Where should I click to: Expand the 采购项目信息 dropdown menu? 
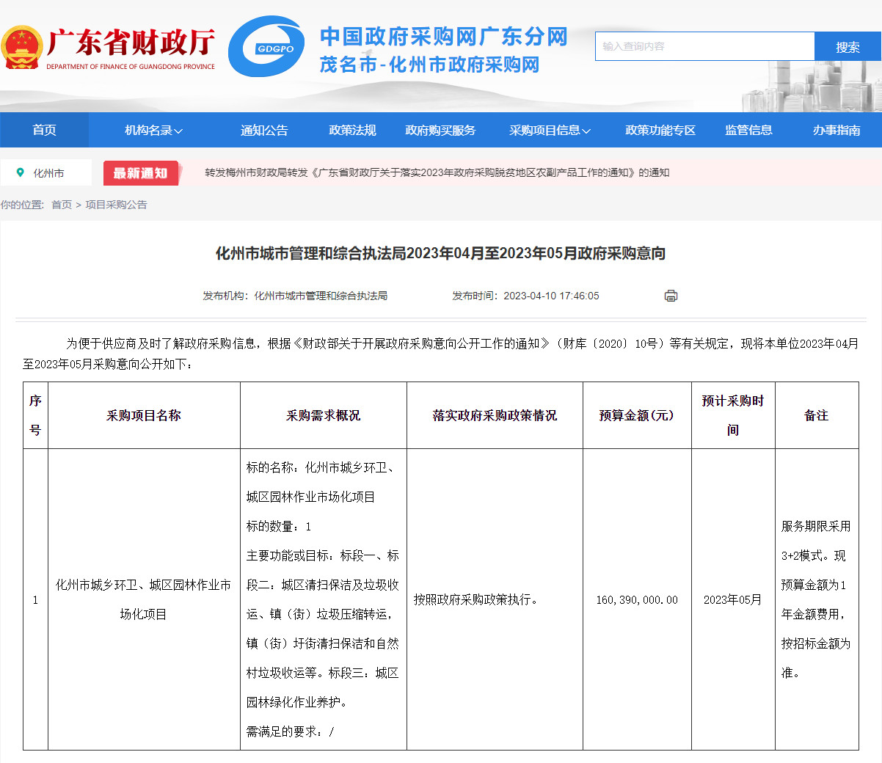click(x=550, y=130)
